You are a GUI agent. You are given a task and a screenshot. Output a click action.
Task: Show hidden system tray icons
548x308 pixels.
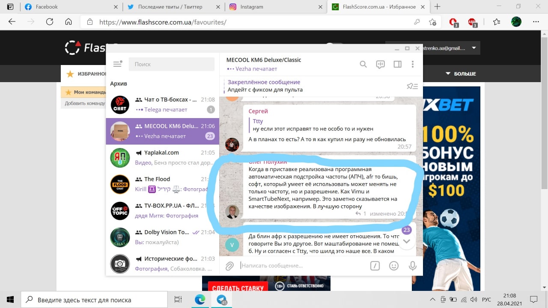click(x=433, y=299)
